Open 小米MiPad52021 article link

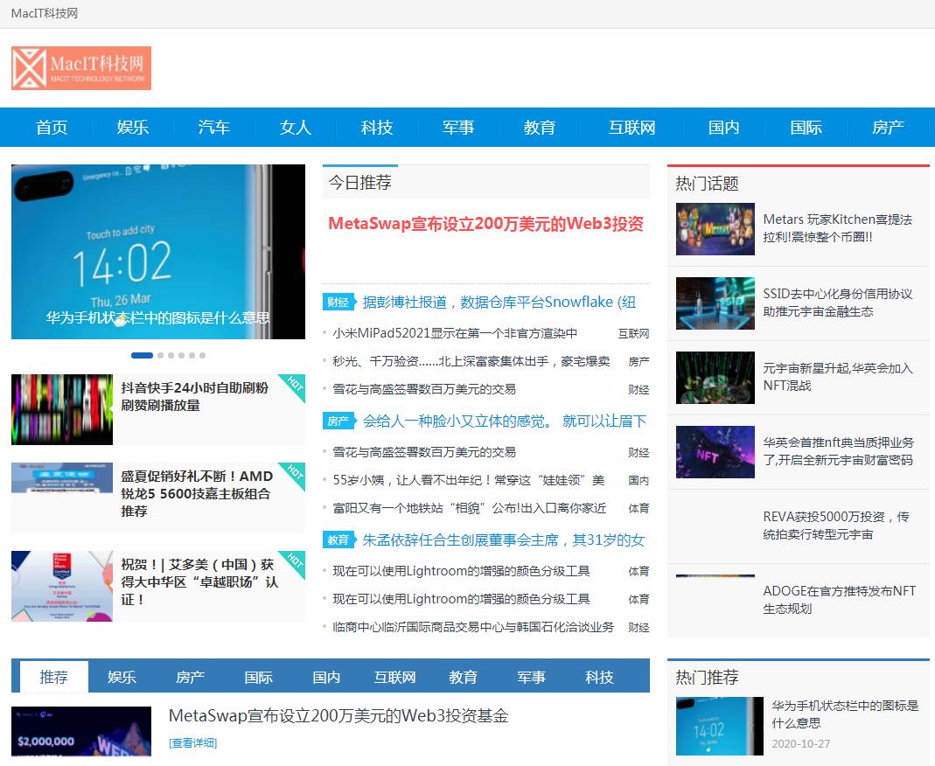[x=455, y=333]
